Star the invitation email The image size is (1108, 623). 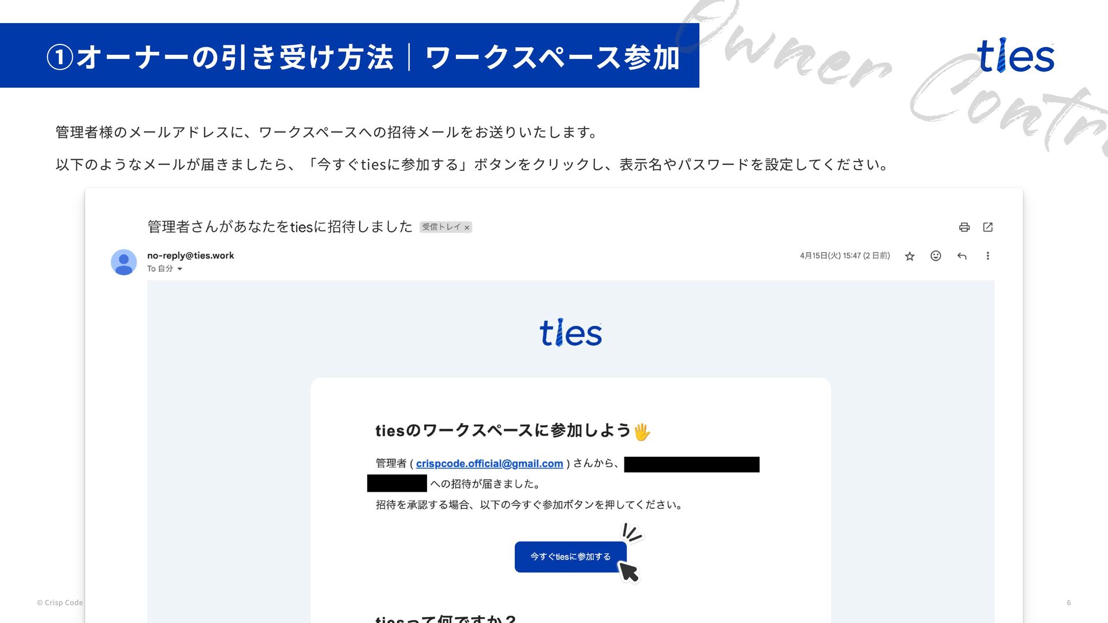[x=910, y=256]
